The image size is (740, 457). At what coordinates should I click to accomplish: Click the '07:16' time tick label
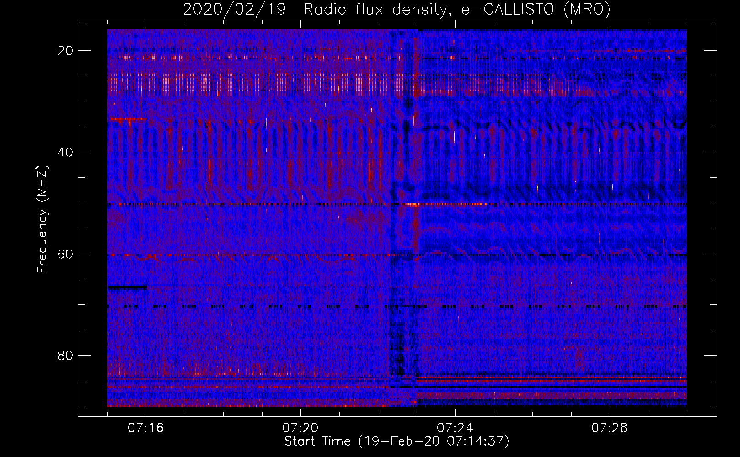146,428
